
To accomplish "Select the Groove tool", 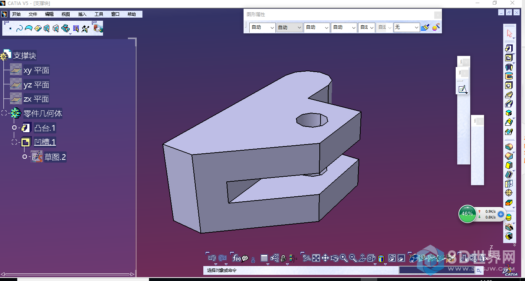I will (509, 76).
